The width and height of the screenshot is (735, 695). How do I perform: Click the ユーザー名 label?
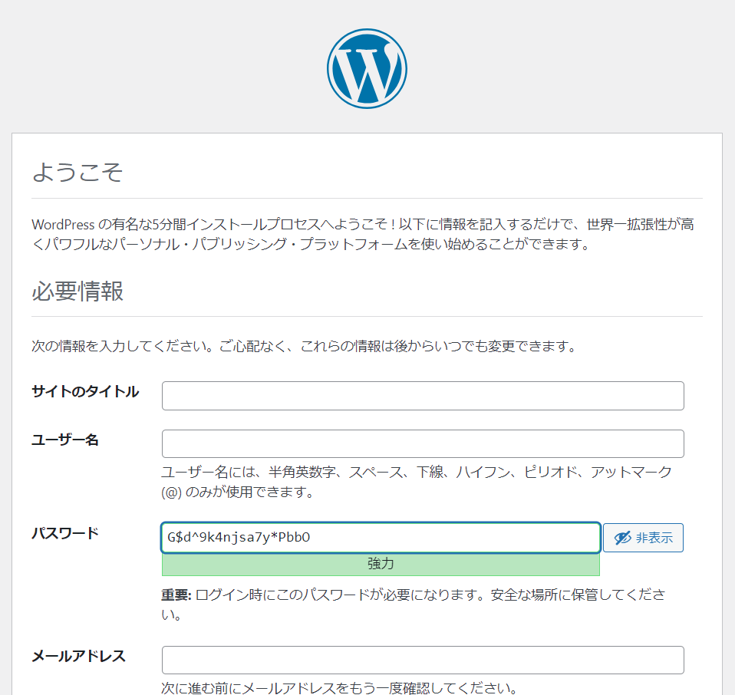[65, 440]
